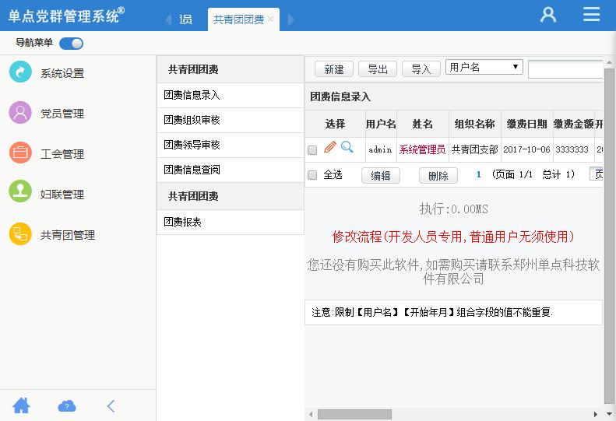Open the cloud help icon
The height and width of the screenshot is (421, 616).
[x=67, y=405]
